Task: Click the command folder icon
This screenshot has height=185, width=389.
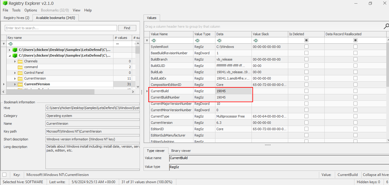Action: click(x=20, y=67)
